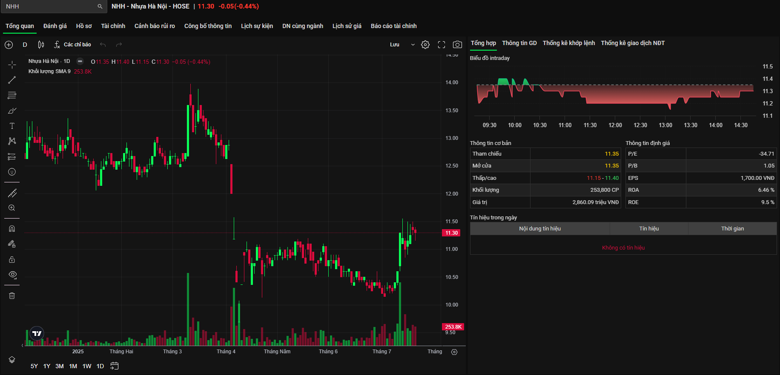780x375 pixels.
Task: Open the chart settings gear icon
Action: pos(425,45)
